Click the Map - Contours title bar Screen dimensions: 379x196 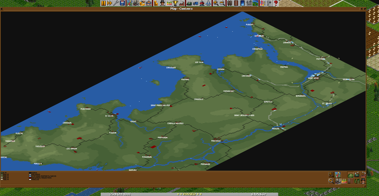[x=181, y=9]
